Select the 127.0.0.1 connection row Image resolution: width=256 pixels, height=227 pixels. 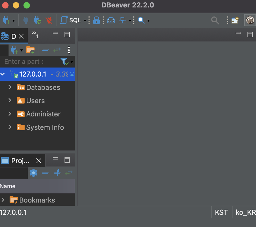(37, 74)
